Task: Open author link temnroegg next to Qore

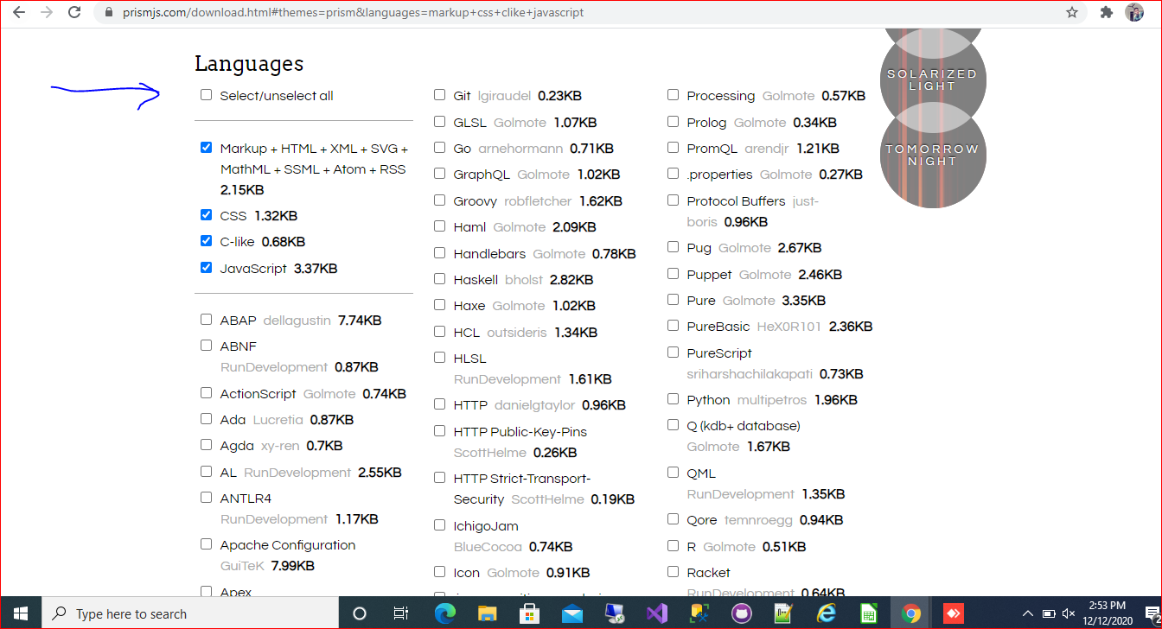Action: point(758,520)
